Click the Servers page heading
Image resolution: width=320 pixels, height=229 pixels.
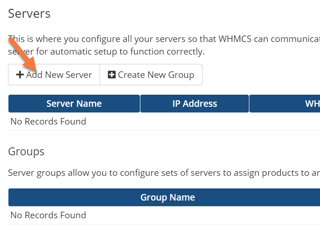point(29,14)
